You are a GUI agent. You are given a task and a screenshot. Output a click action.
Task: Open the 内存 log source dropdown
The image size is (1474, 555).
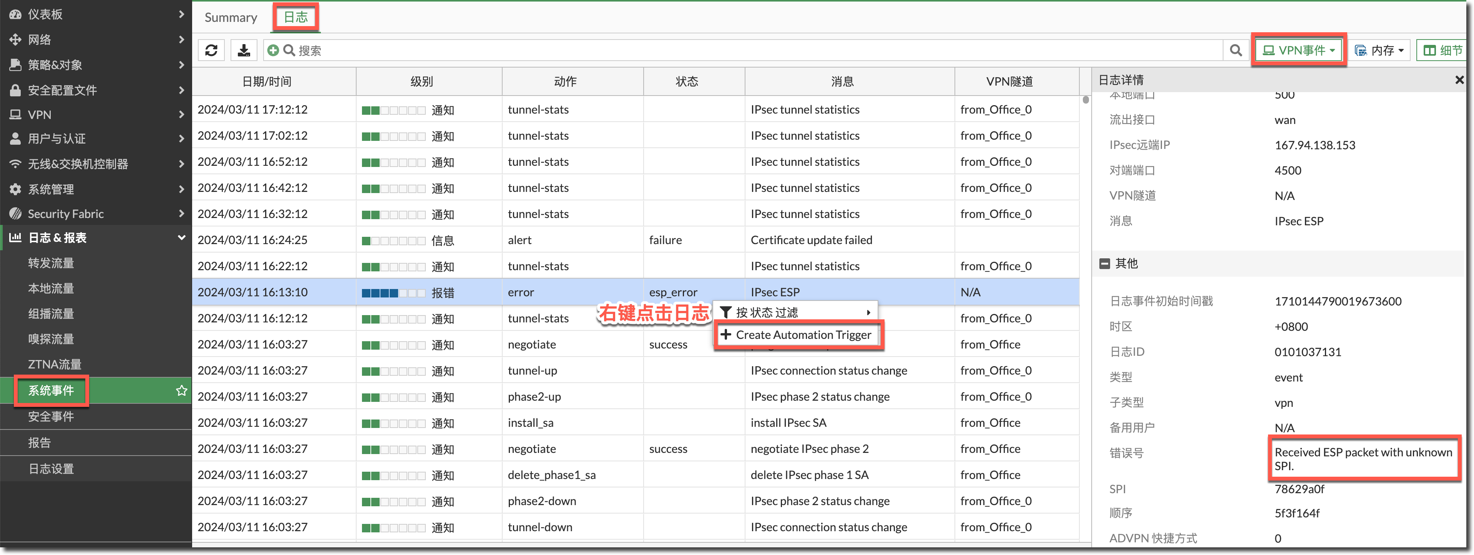point(1379,50)
